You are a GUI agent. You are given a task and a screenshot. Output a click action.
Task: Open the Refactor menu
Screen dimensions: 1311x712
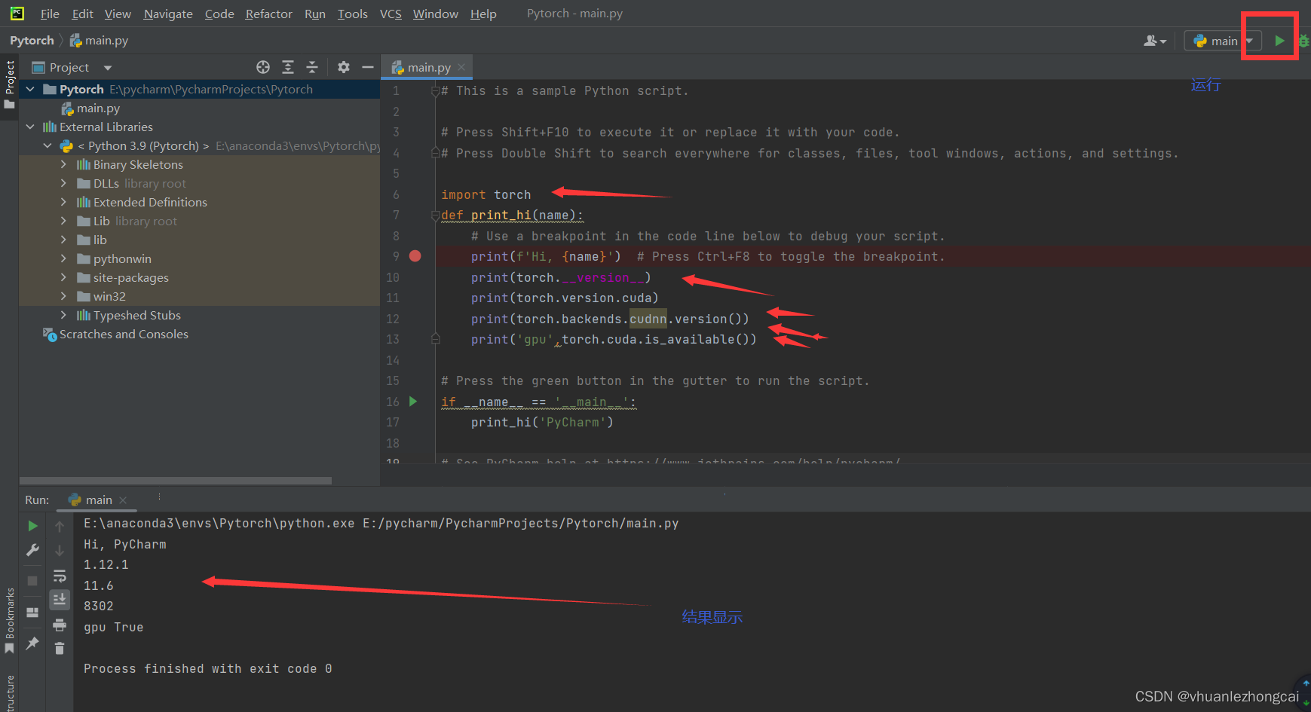click(x=268, y=14)
